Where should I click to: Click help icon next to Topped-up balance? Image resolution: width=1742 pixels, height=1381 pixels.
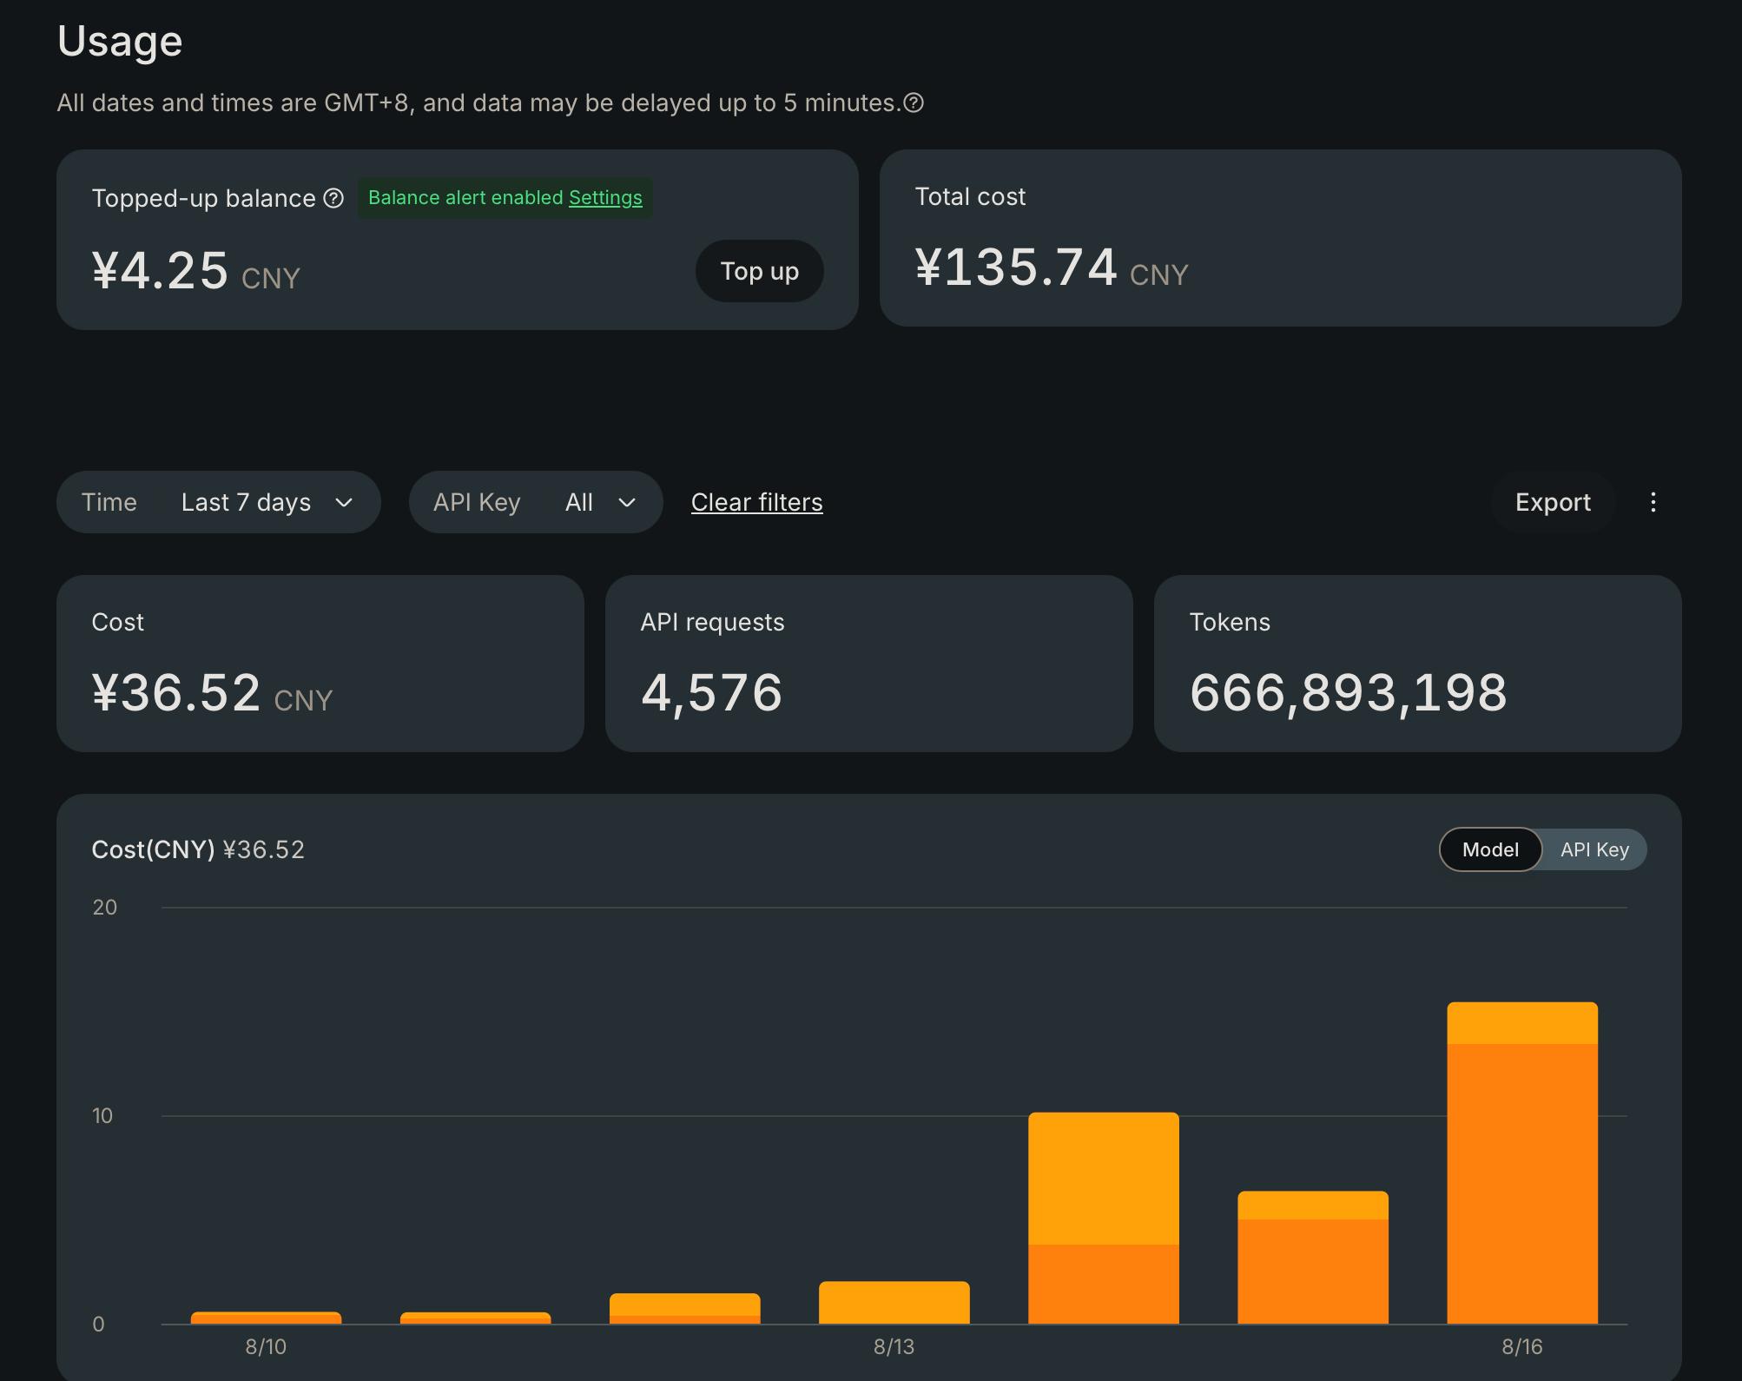pos(333,198)
